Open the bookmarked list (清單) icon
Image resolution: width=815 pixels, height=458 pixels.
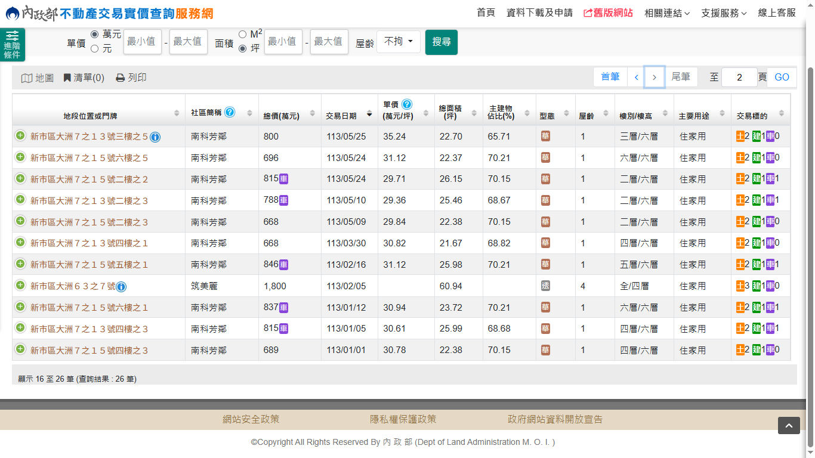67,78
